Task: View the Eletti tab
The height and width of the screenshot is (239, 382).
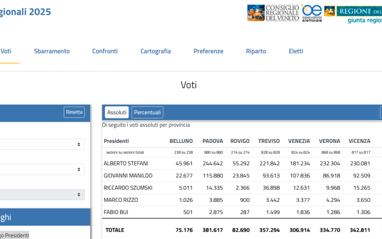Action: click(x=296, y=52)
